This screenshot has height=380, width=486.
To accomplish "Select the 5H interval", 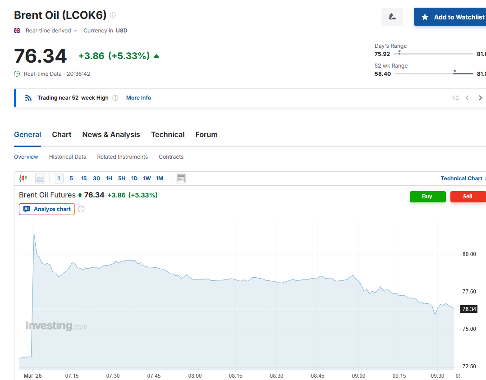I will tap(122, 179).
